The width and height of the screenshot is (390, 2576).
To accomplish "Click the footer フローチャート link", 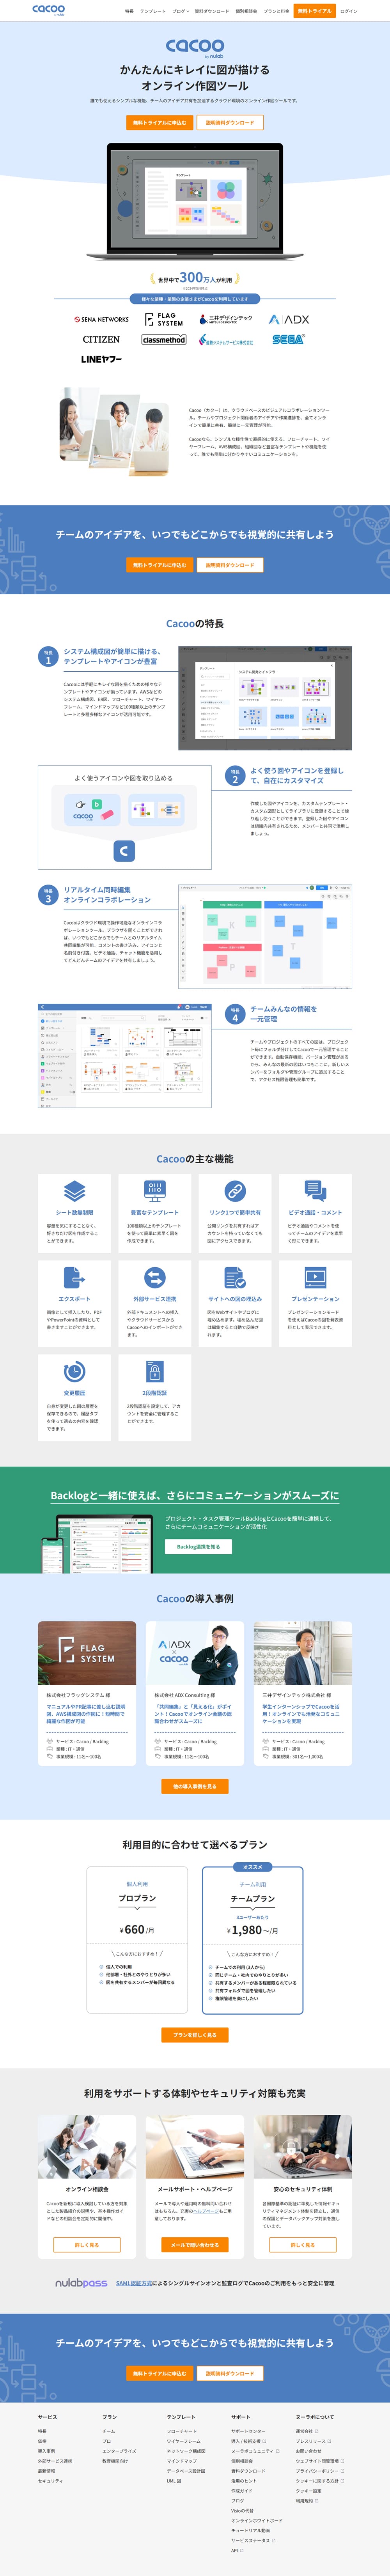I will (182, 2431).
